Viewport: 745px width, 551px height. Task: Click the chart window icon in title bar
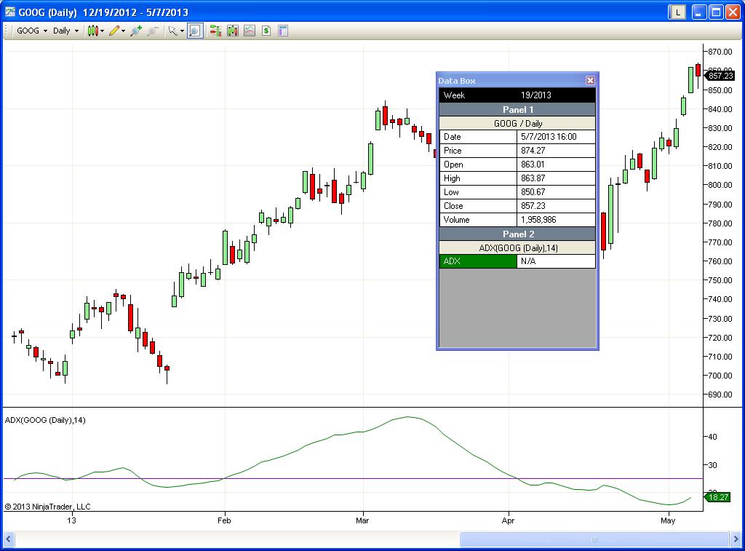coord(10,12)
